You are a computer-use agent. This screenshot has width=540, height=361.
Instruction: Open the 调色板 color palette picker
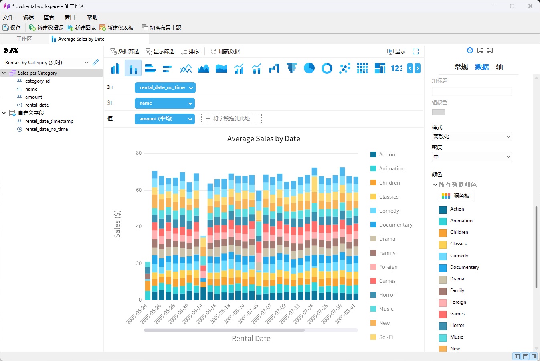pos(456,196)
